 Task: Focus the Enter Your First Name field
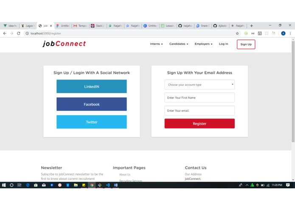pos(199,97)
